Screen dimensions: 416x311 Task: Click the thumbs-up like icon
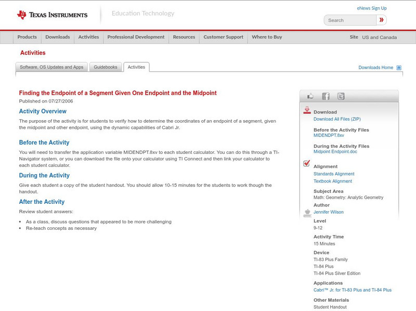(x=310, y=96)
